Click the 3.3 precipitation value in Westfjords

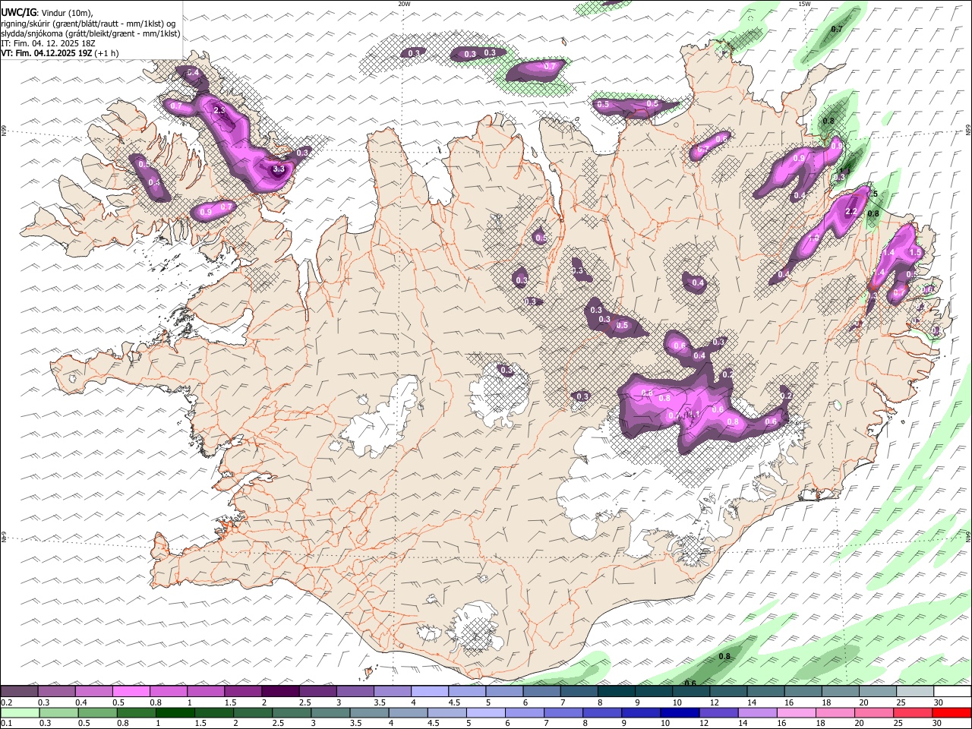pyautogui.click(x=278, y=169)
